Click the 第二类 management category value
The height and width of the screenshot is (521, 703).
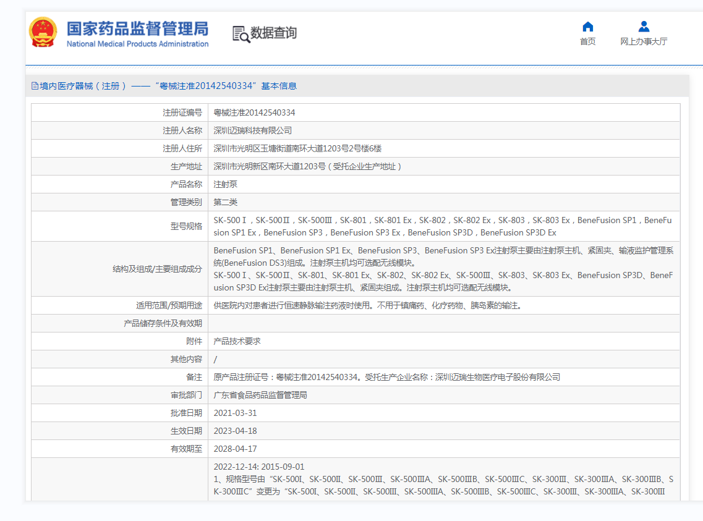(x=225, y=202)
